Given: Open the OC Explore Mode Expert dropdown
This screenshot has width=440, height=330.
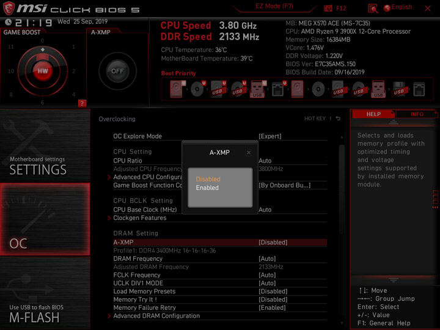Looking at the screenshot, I should (270, 136).
